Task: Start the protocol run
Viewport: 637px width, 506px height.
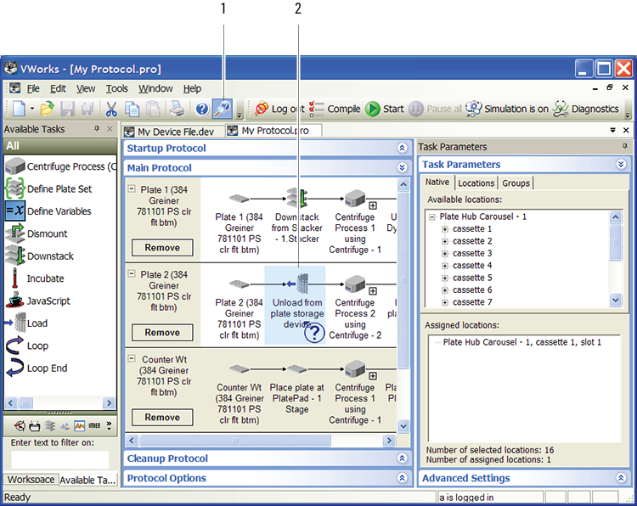Action: coord(384,109)
